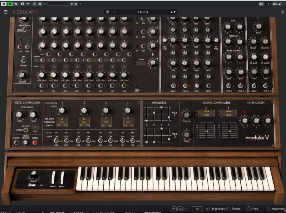Open the history list icon in bottom bar
The height and width of the screenshot is (213, 286).
(180, 209)
